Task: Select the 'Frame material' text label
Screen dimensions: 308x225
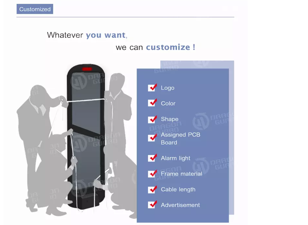Action: [181, 174]
